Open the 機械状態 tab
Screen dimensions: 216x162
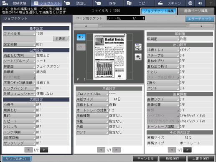(15, 3)
